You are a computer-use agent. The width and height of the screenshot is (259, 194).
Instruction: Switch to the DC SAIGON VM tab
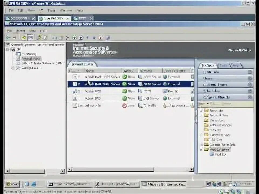coord(20,19)
